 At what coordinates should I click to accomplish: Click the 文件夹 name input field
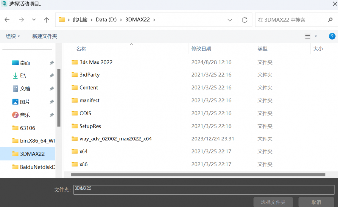(x=204, y=190)
